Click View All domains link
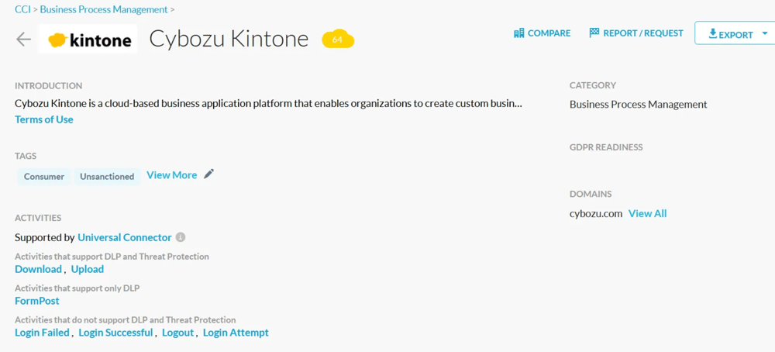This screenshot has height=352, width=775. [647, 213]
